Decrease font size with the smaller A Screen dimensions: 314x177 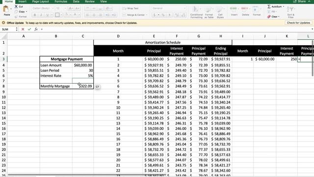(77, 8)
